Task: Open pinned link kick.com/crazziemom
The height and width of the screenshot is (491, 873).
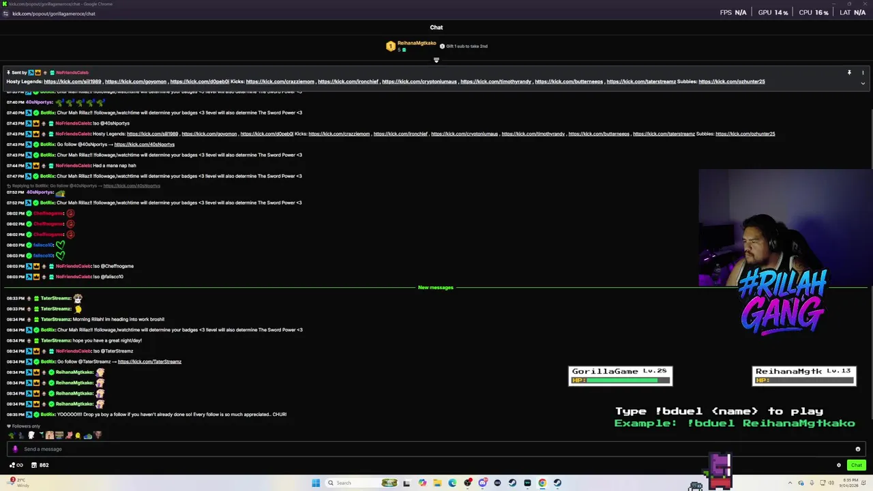Action: [x=280, y=81]
